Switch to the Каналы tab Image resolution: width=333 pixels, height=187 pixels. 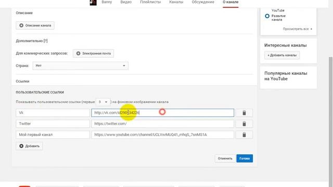pos(176,2)
